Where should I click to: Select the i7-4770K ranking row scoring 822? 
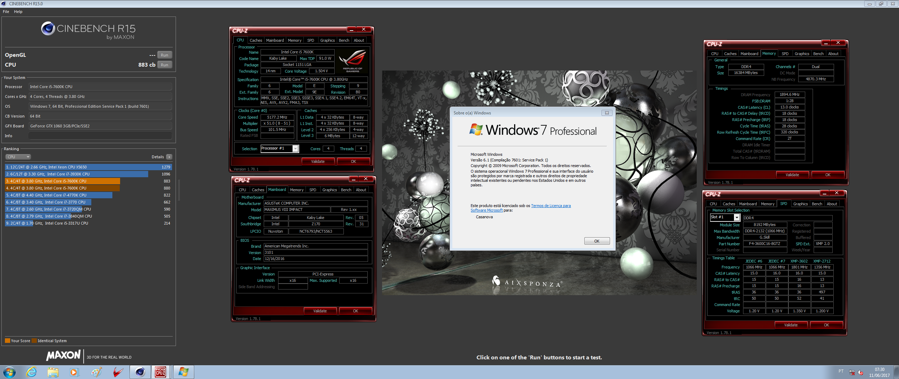pyautogui.click(x=88, y=195)
